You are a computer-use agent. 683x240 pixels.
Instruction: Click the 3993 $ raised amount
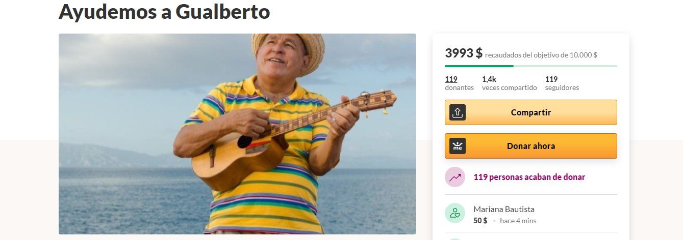pyautogui.click(x=464, y=53)
